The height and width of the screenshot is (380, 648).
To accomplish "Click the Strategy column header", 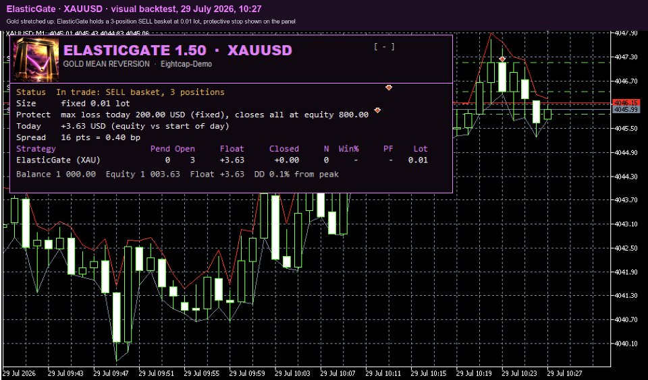I will [x=36, y=148].
